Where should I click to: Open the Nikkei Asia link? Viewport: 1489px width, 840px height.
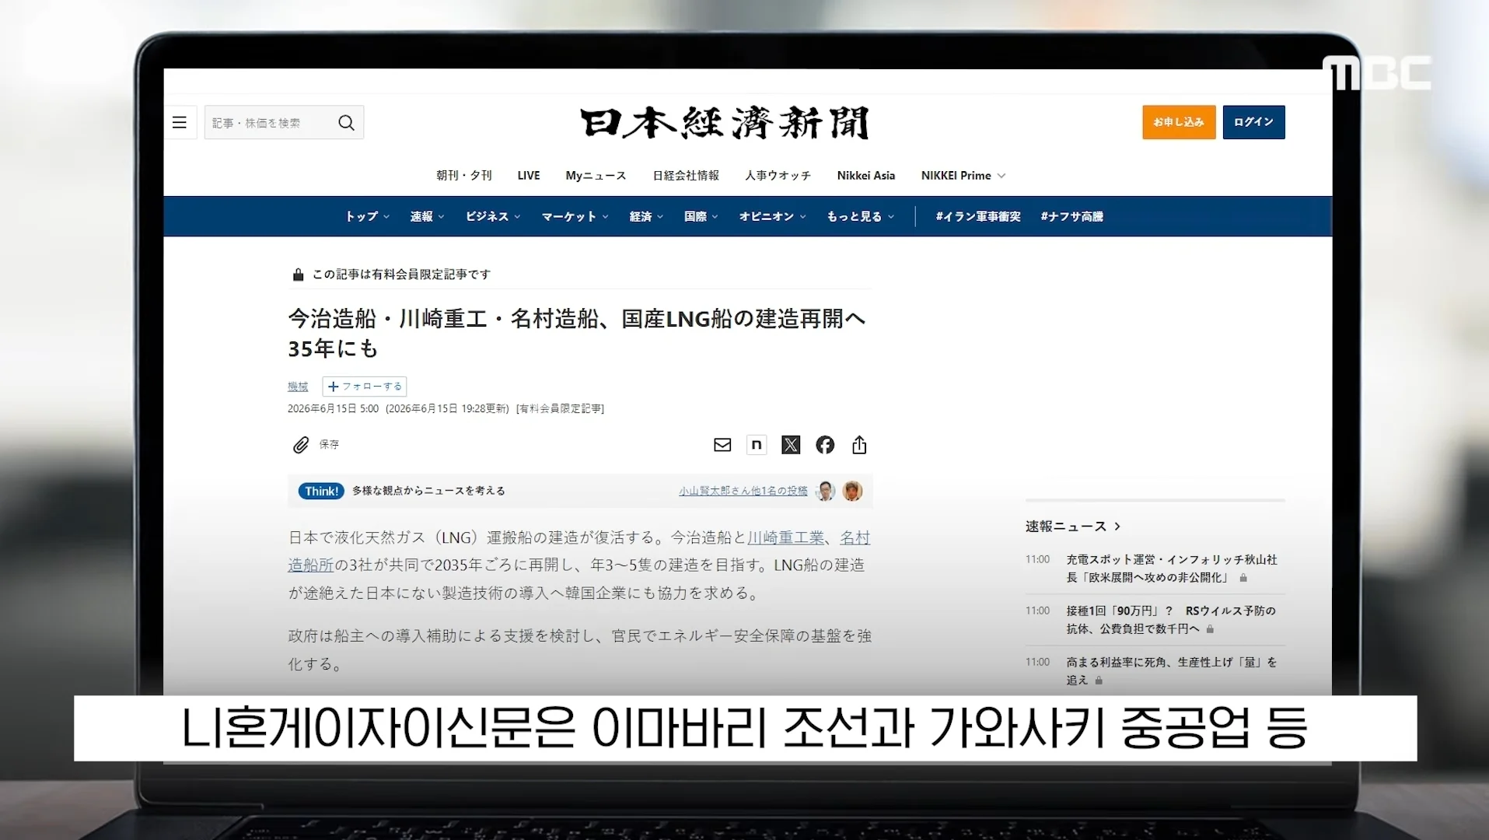pos(866,176)
